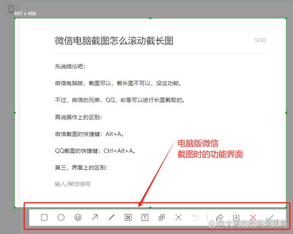This screenshot has width=293, height=234.
Task: Click the line QQ截图的快捷键：Ctrl+Alt+A。
Action: [95, 151]
